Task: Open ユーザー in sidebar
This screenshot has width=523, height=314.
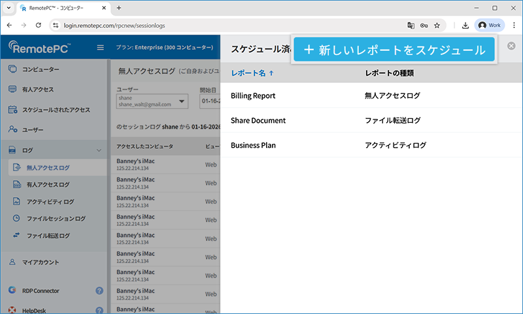Action: point(33,130)
